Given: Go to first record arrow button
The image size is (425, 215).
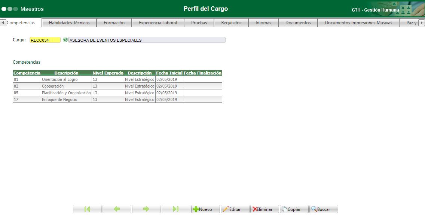Looking at the screenshot, I should pos(87,209).
